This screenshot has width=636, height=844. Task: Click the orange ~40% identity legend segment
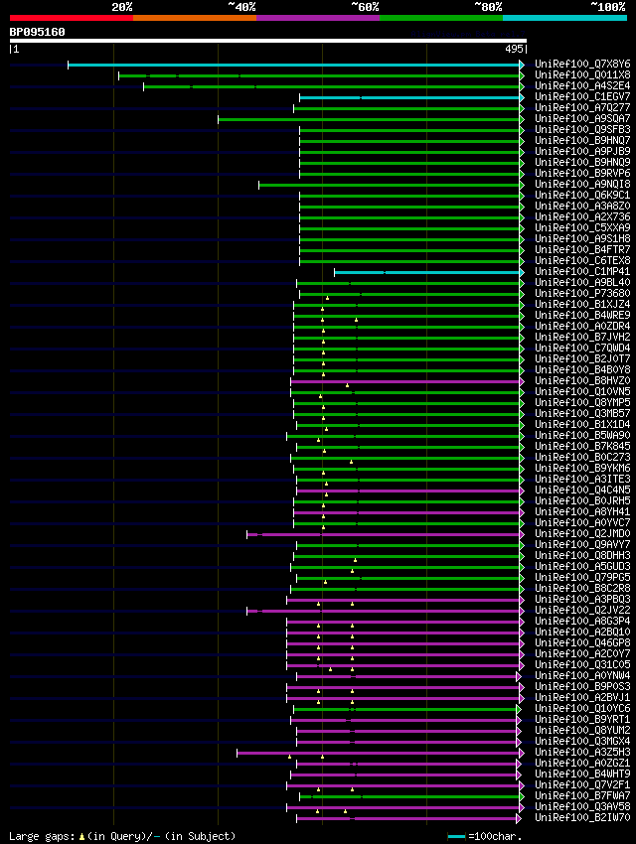click(x=195, y=18)
